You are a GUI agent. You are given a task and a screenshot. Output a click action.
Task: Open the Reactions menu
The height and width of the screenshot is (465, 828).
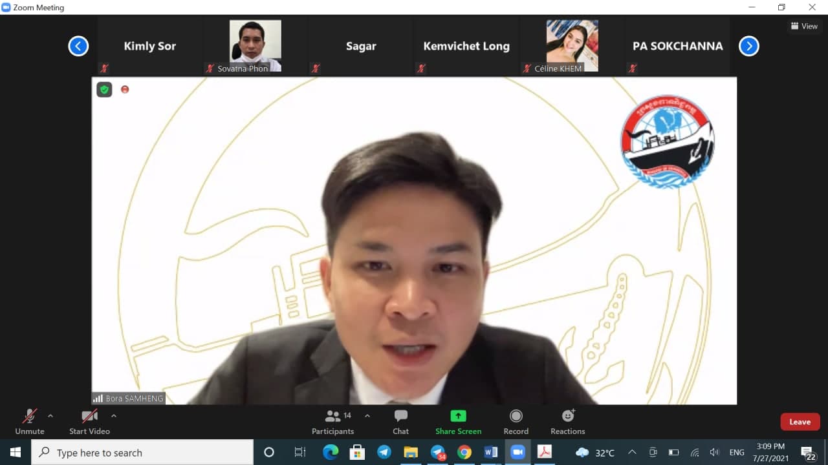[x=567, y=422]
